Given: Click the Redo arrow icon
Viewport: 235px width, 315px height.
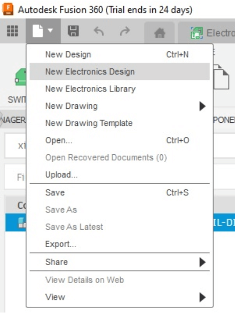Looking at the screenshot, I should coord(125,31).
